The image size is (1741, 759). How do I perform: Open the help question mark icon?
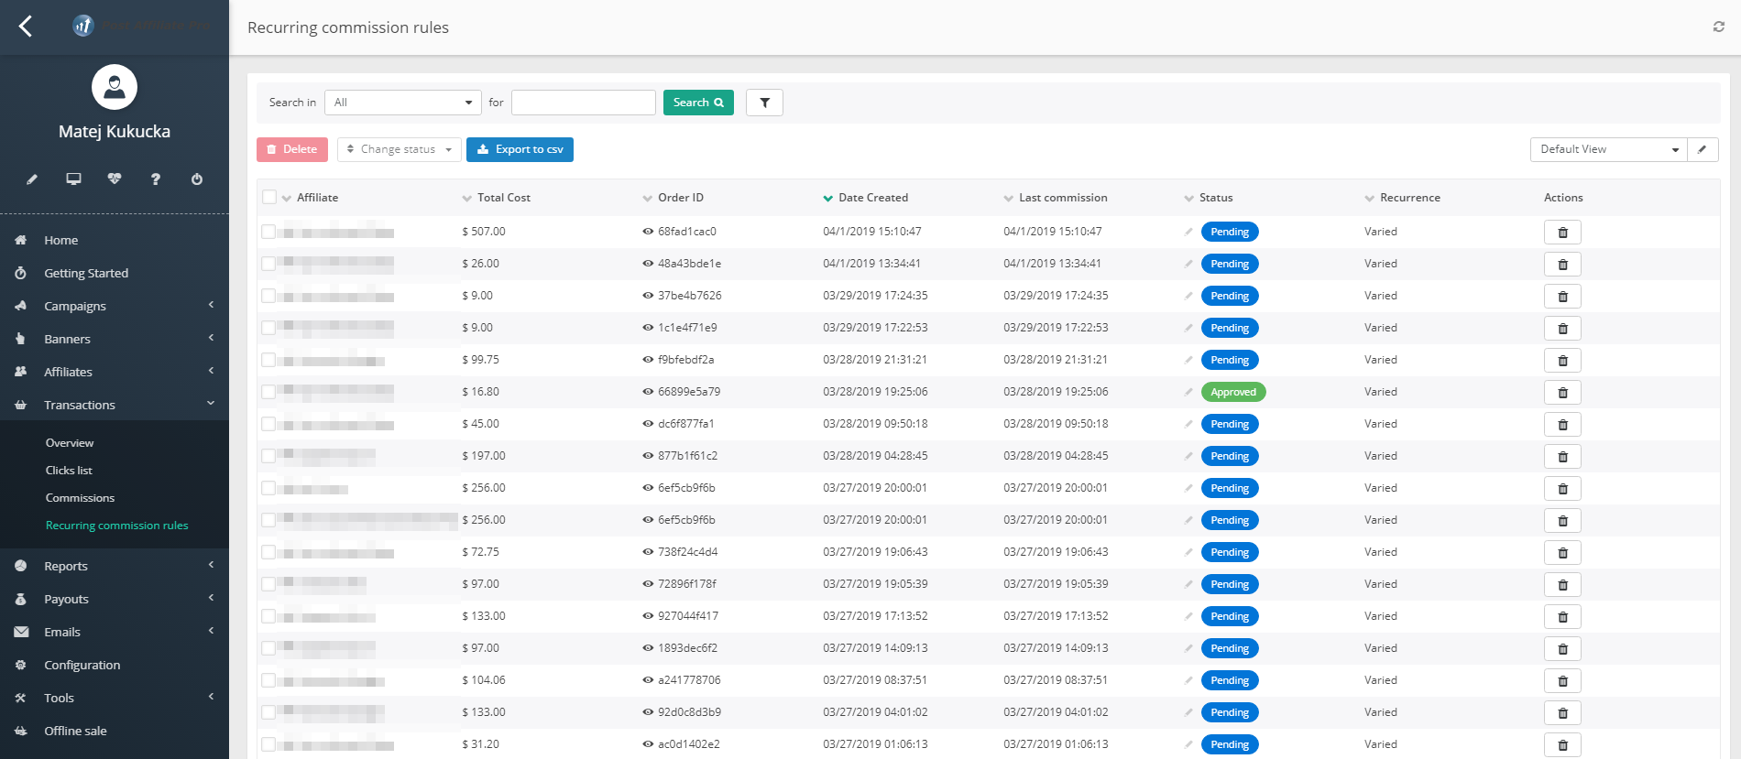point(156,179)
